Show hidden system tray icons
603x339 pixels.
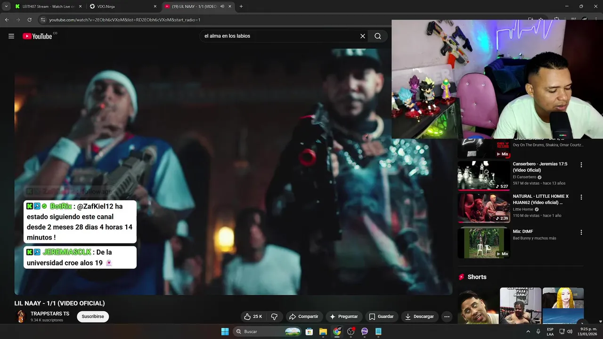[x=528, y=331]
